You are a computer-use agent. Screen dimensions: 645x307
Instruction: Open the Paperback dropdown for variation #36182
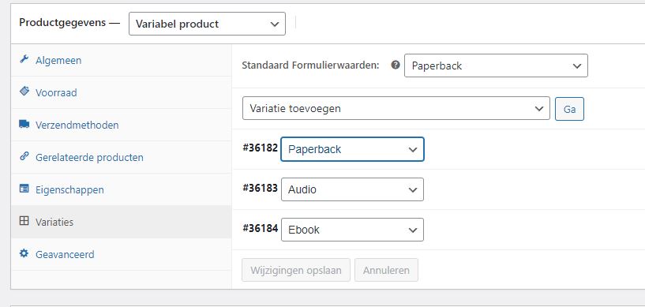(352, 149)
